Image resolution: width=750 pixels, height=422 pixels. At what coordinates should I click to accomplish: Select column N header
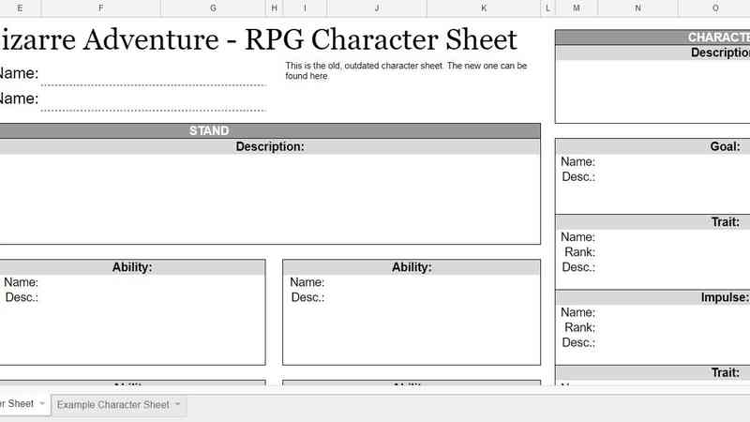tap(637, 8)
